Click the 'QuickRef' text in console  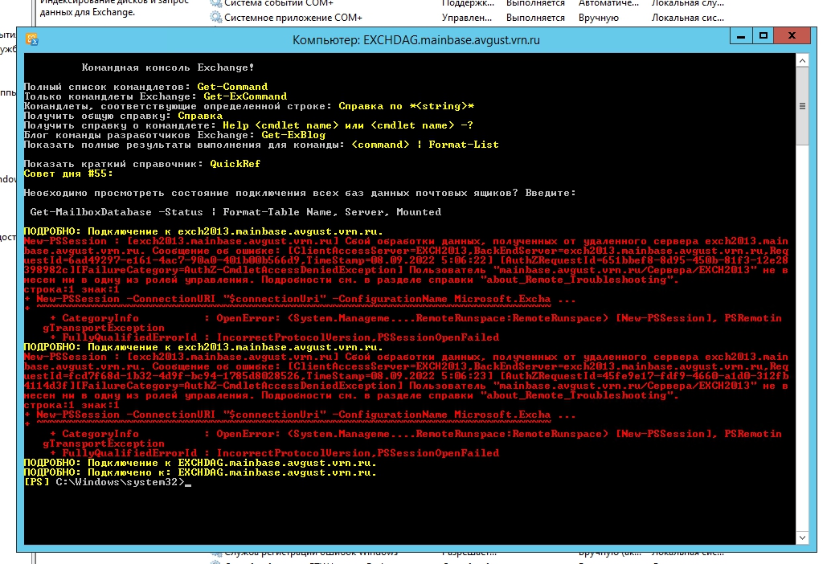pyautogui.click(x=235, y=164)
